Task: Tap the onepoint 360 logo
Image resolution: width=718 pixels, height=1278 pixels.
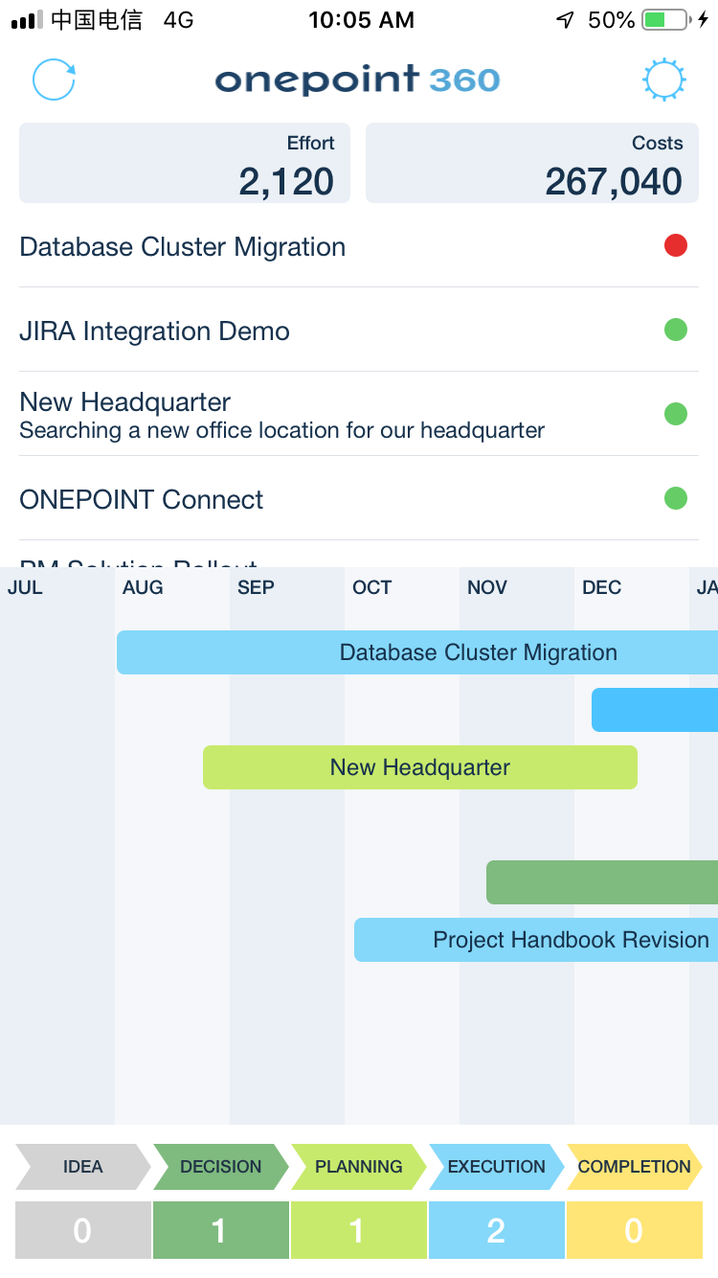Action: click(x=358, y=80)
